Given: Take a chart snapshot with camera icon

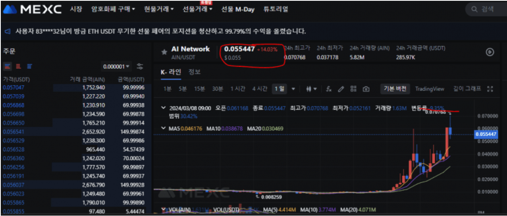Looking at the screenshot, I should click(x=366, y=89).
